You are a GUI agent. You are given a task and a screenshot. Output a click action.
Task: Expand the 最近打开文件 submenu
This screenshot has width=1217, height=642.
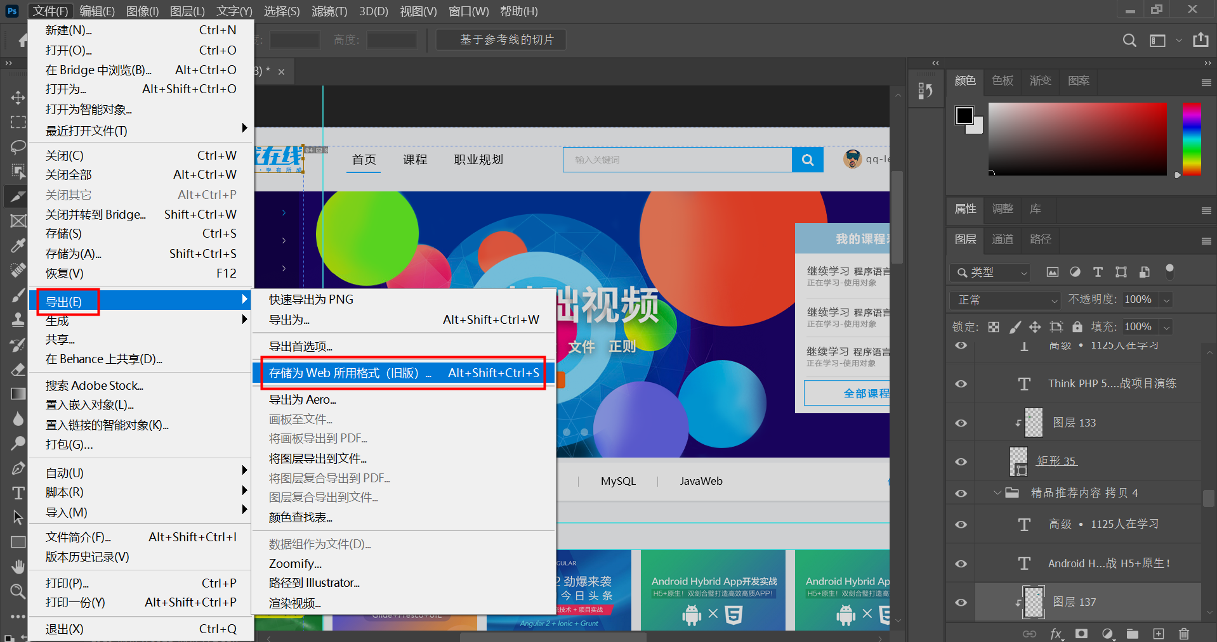141,130
